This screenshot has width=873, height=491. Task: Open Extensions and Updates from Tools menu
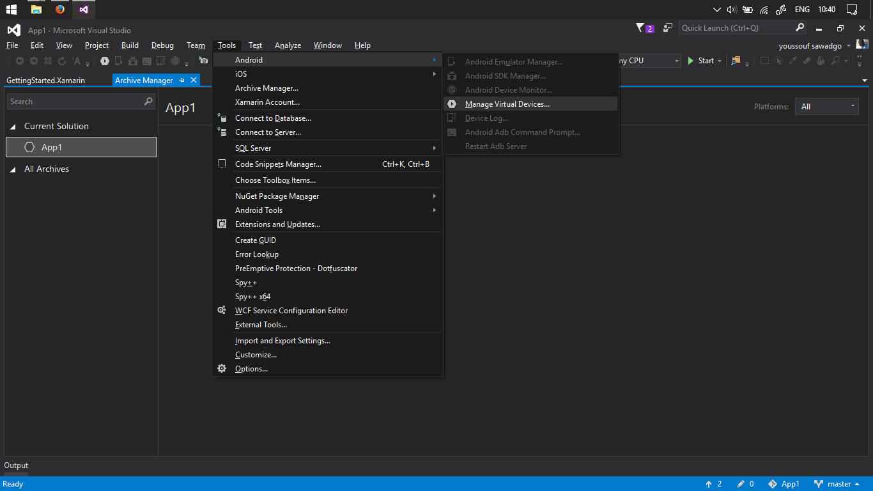328,224
